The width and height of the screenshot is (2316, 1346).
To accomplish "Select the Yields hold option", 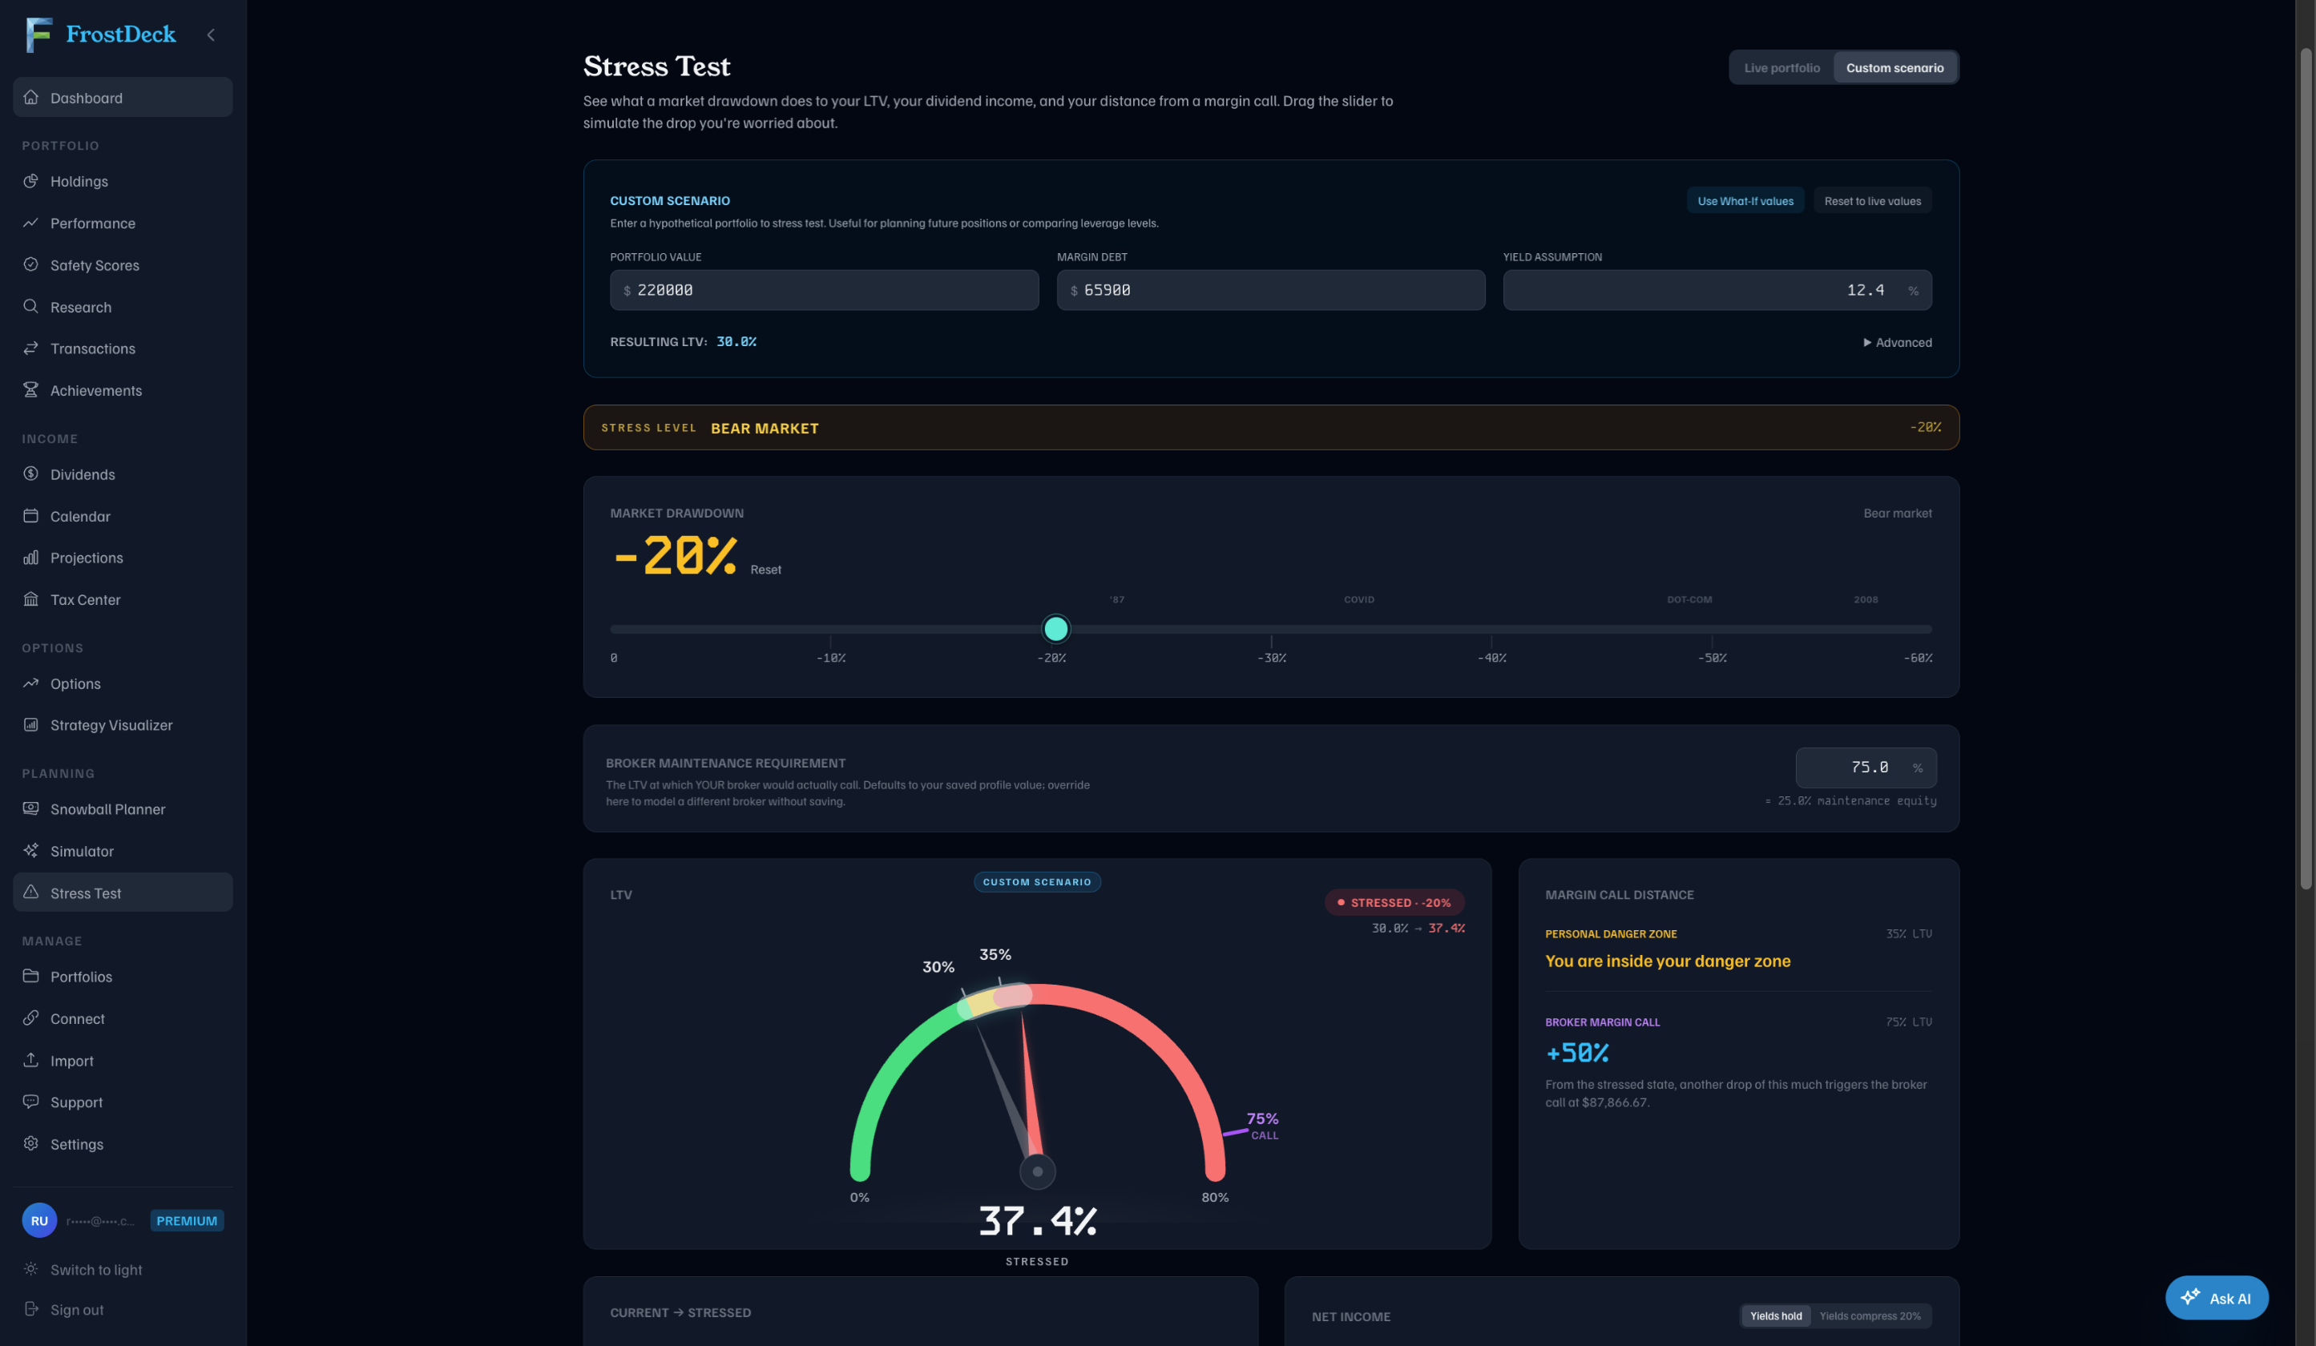I will point(1776,1316).
